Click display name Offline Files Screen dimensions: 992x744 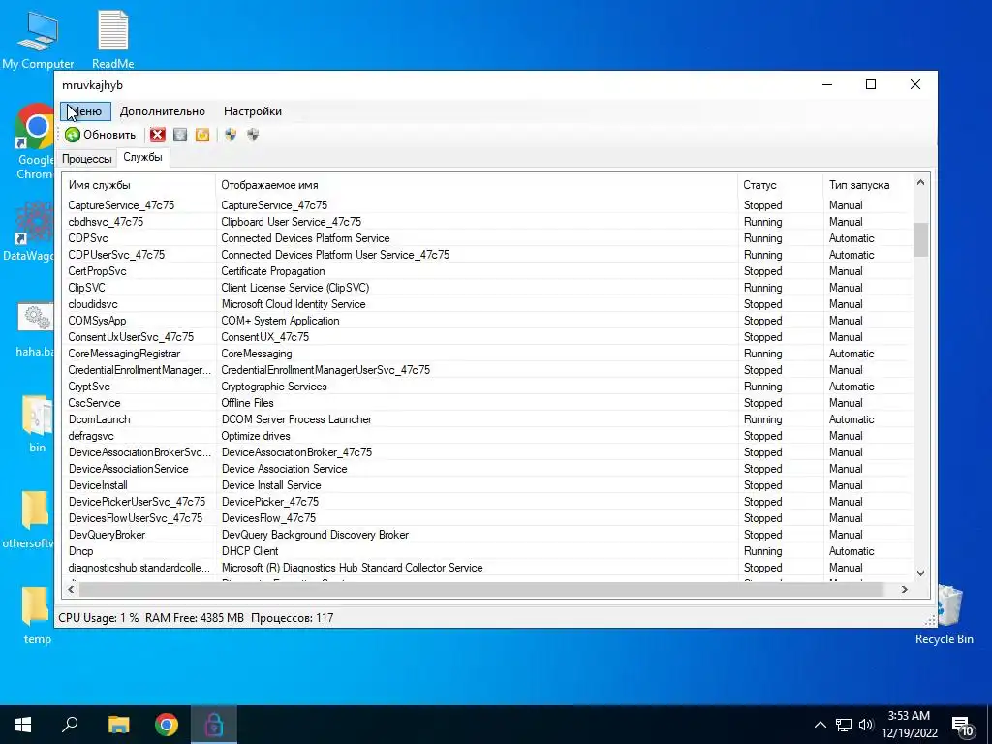click(247, 402)
